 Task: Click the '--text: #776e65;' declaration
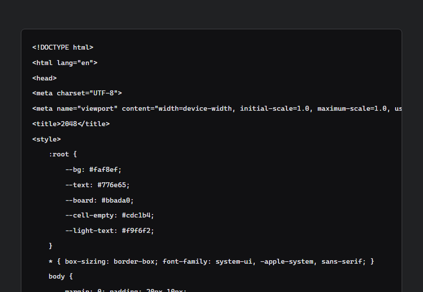[97, 185]
